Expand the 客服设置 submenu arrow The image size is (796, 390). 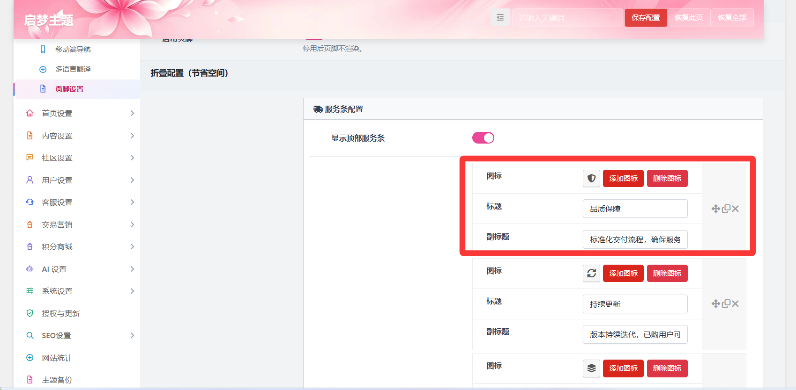point(132,202)
